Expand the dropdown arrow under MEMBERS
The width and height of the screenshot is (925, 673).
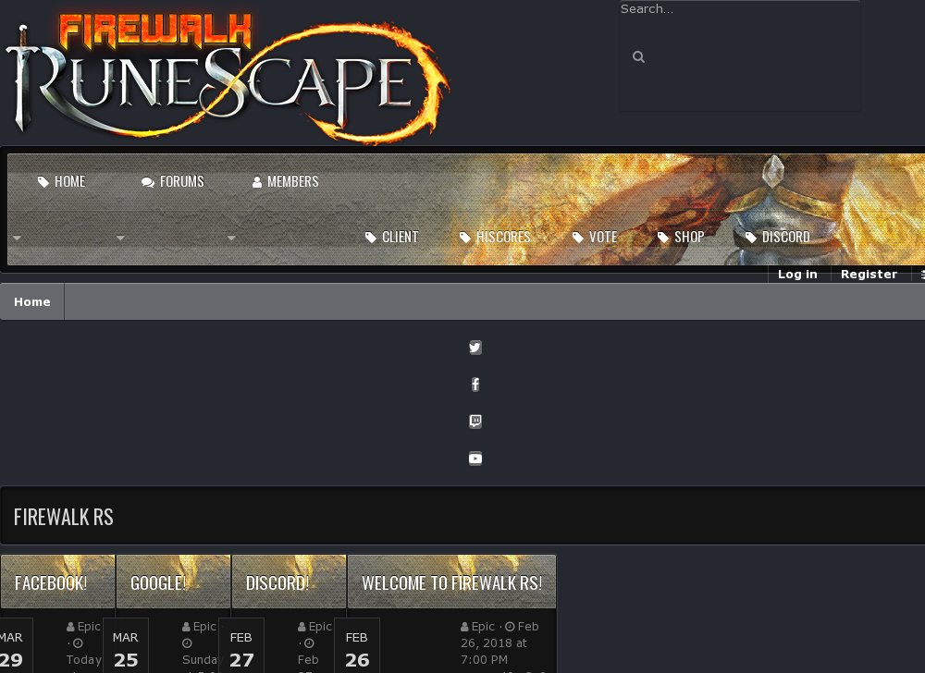tap(231, 239)
